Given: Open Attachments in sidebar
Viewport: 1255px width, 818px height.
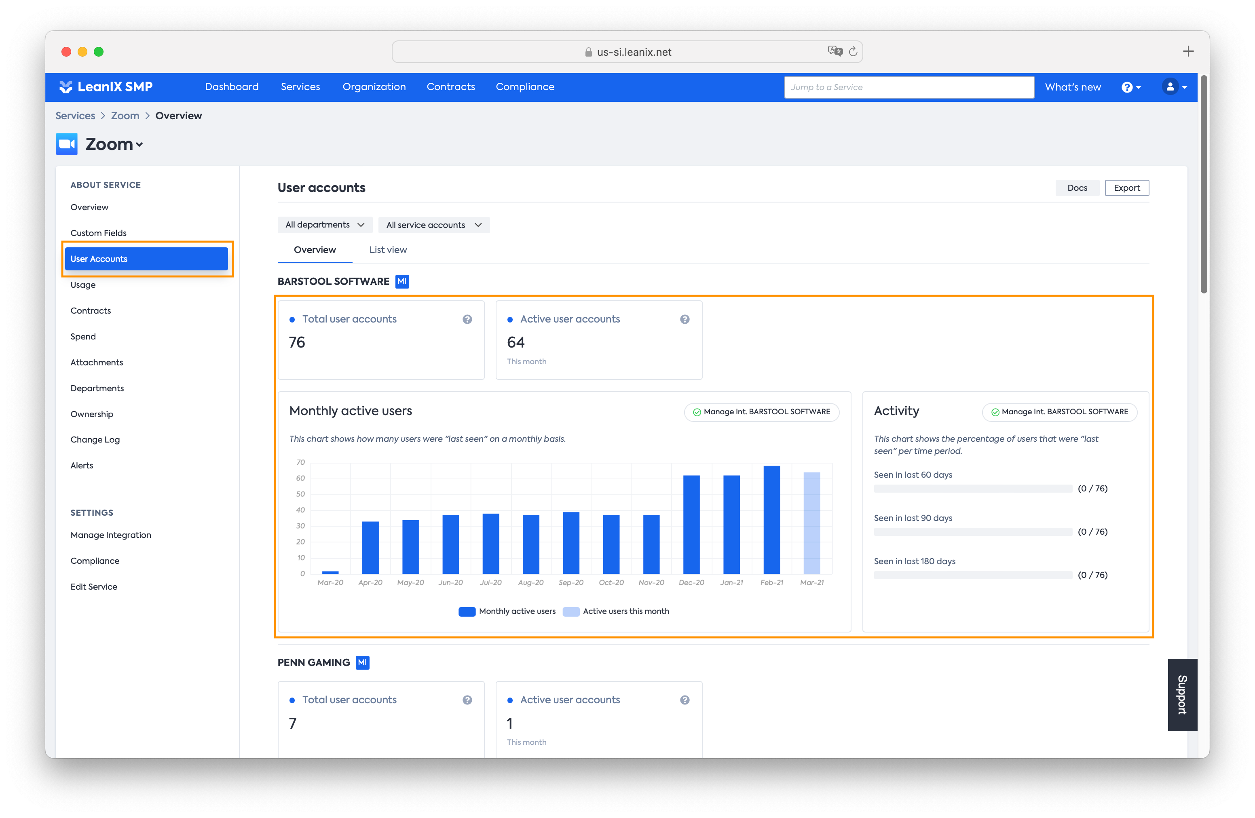Looking at the screenshot, I should [97, 362].
